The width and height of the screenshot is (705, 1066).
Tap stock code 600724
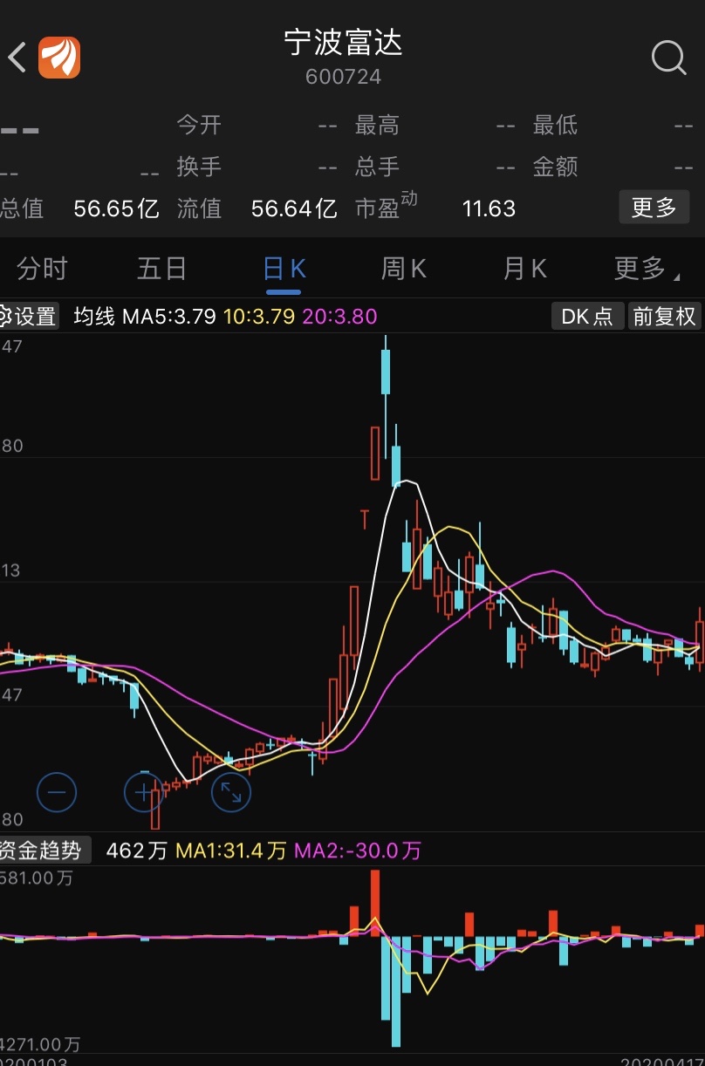(344, 77)
